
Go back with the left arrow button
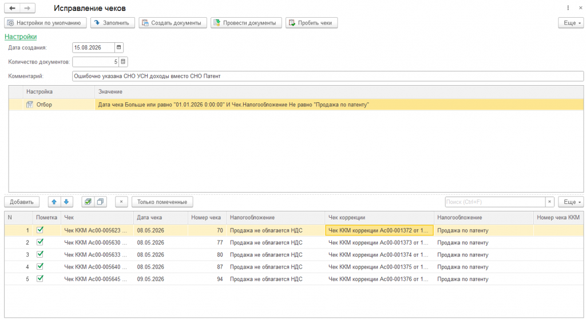click(12, 8)
